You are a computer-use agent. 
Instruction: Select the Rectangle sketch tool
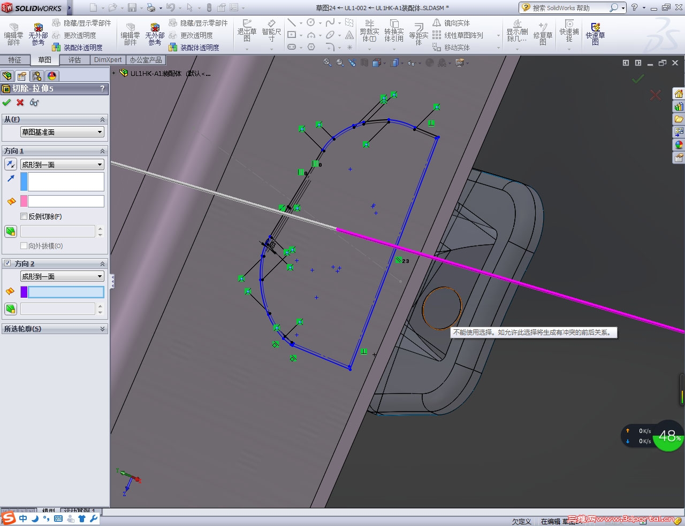coord(292,35)
